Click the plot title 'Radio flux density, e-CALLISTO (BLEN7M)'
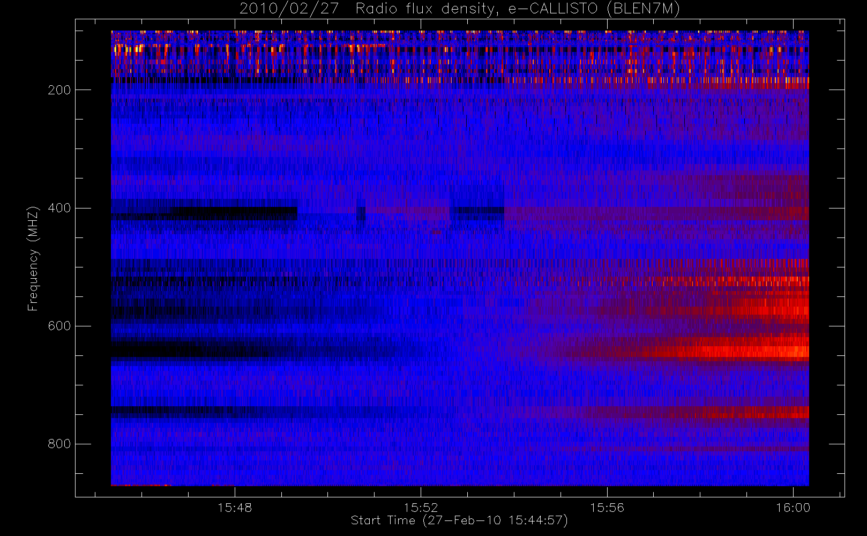This screenshot has width=867, height=536. (517, 9)
